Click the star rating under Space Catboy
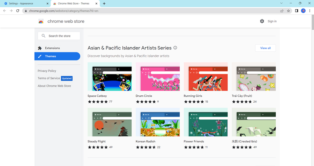Screen dimensions: 314x166 point(98,102)
